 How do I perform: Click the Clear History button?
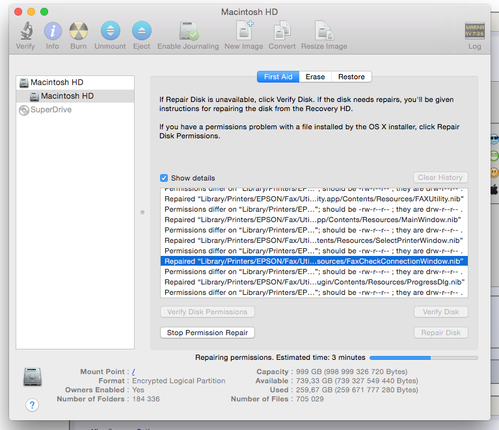440,177
